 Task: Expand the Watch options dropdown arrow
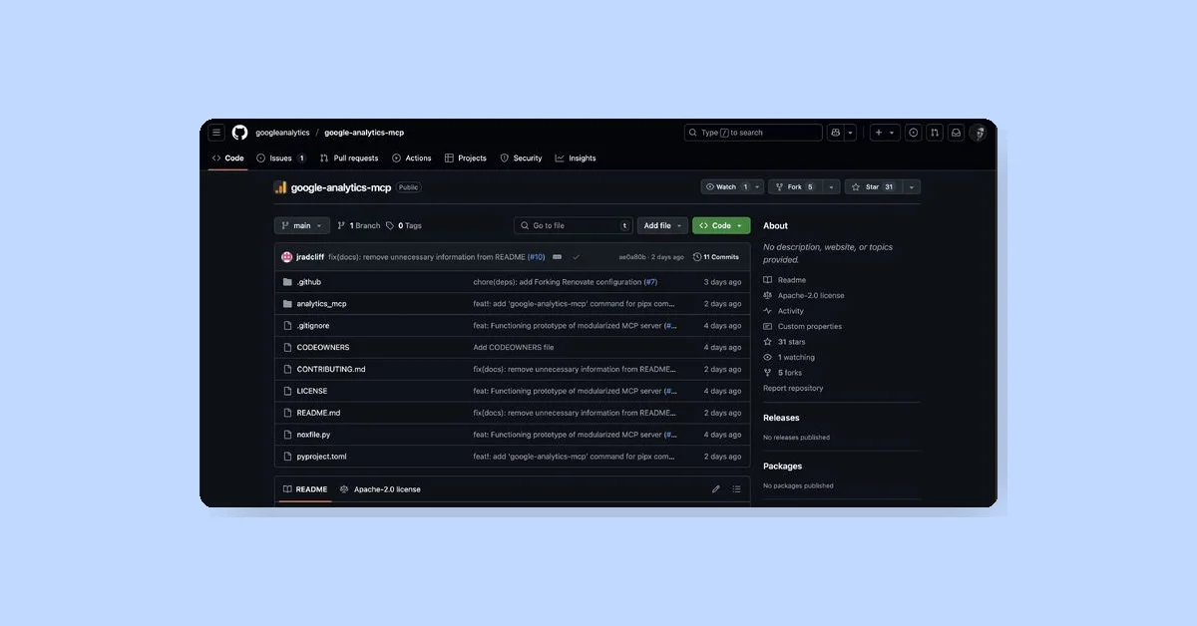click(758, 186)
